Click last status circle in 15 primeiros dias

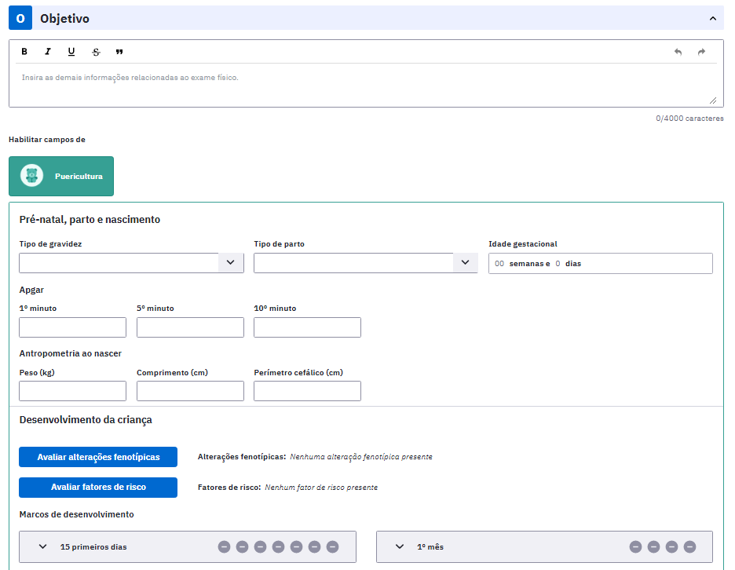(x=332, y=546)
